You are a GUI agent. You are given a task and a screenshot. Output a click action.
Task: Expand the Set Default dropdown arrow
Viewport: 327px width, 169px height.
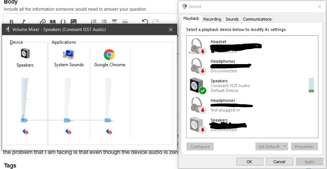pyautogui.click(x=285, y=147)
